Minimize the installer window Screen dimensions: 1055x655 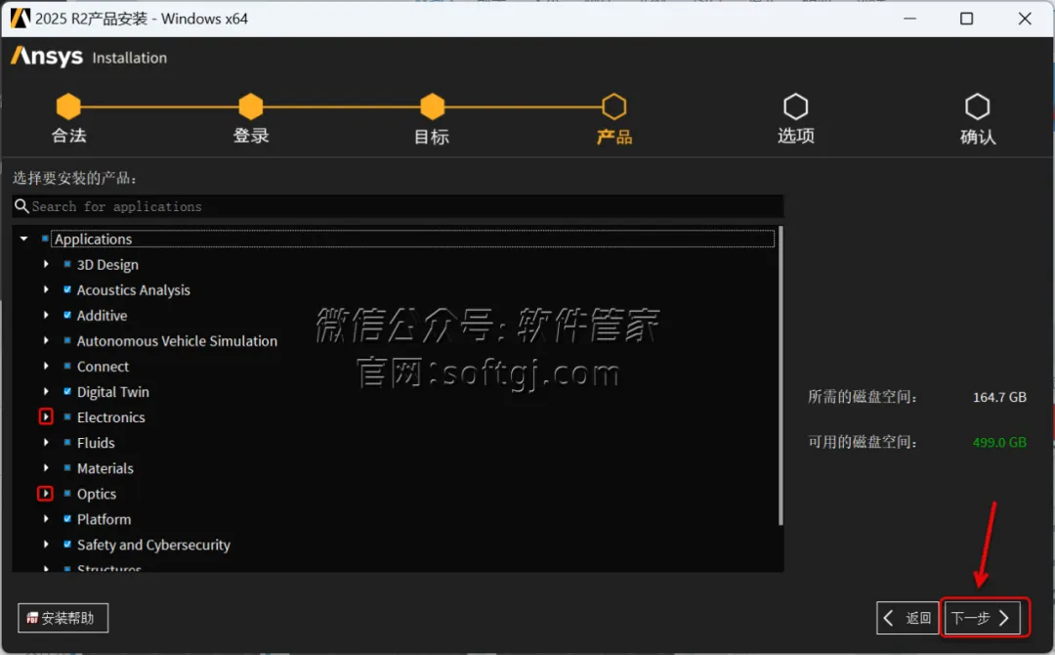pos(909,19)
